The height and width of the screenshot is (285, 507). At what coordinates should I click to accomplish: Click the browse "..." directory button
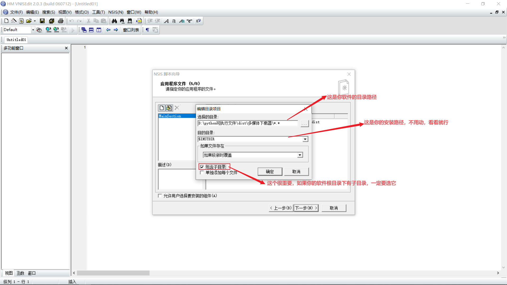[x=305, y=123]
